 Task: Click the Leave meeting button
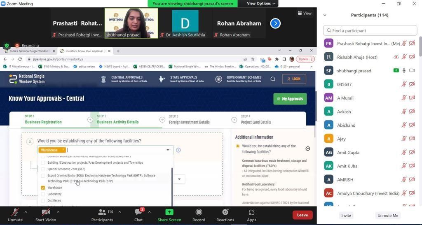coord(302,215)
